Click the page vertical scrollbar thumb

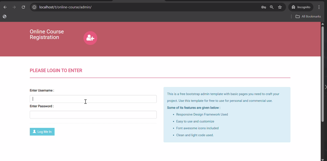click(323, 74)
